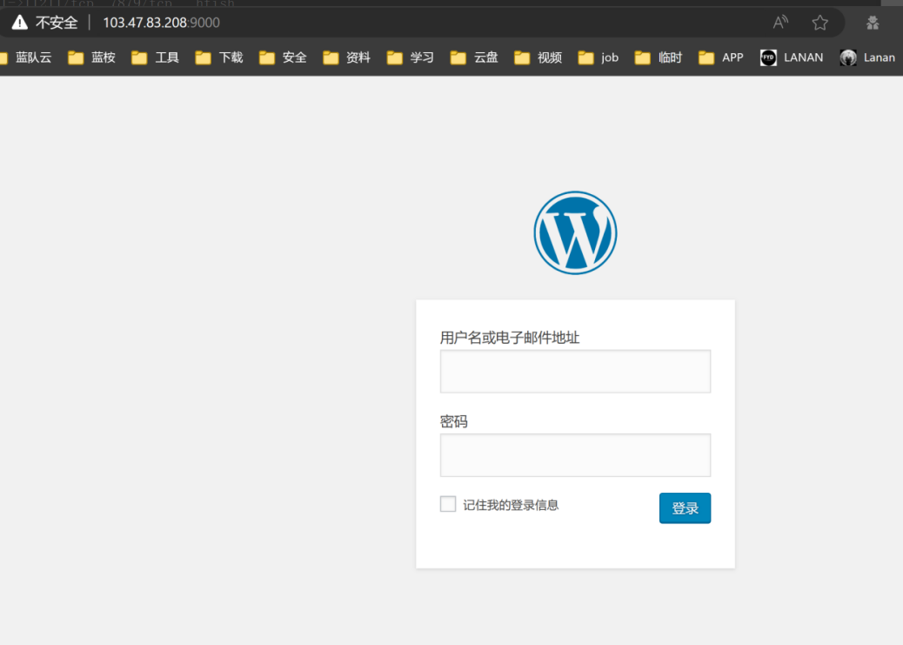Focus the 用户名或电子邮件地址 input field
Viewport: 903px width, 645px height.
[575, 372]
